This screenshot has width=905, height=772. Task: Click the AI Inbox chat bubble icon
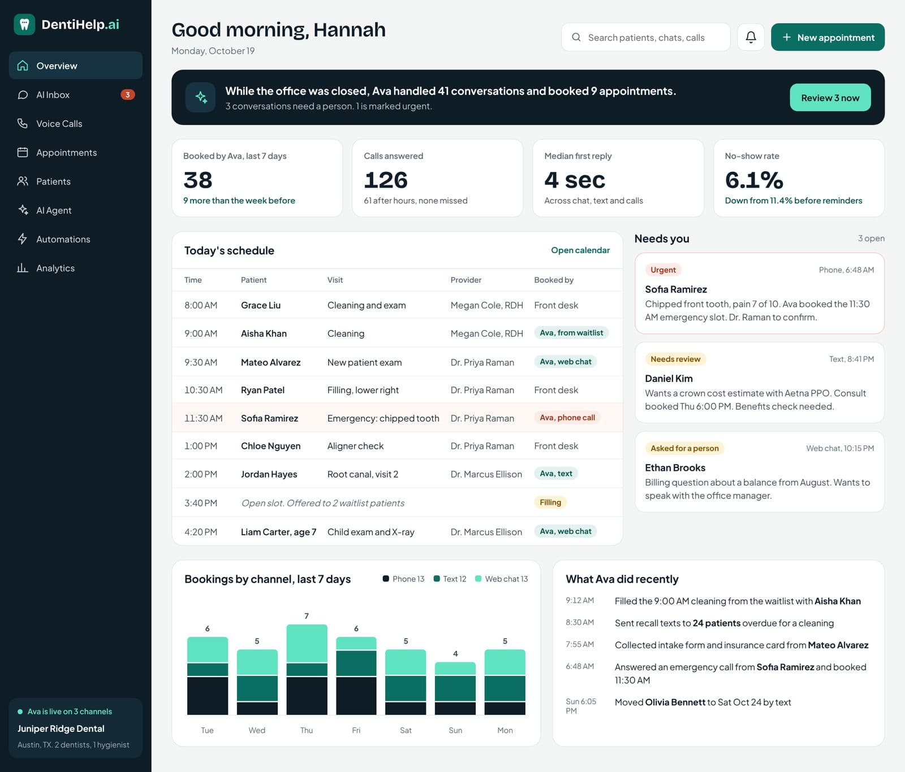pyautogui.click(x=23, y=94)
